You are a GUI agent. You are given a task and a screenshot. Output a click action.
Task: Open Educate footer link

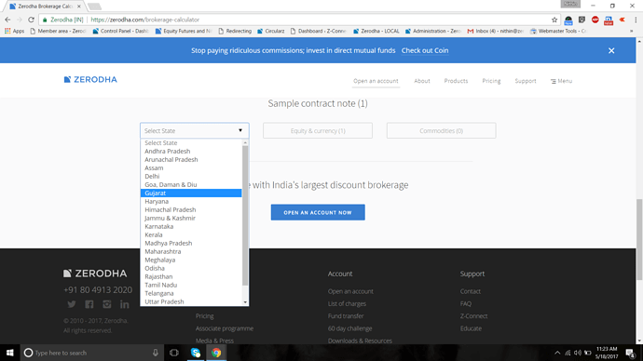click(x=471, y=328)
